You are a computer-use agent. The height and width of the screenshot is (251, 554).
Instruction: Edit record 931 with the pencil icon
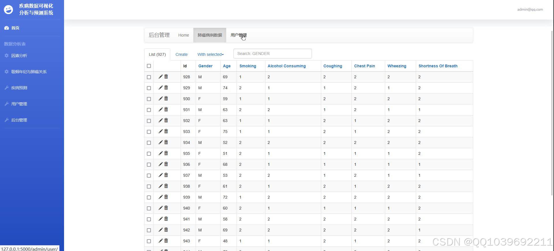160,110
